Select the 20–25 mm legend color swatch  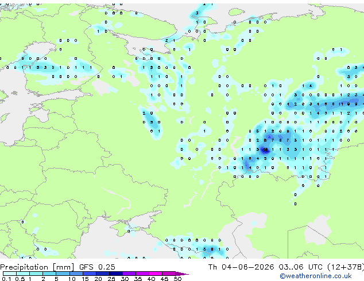click(103, 274)
